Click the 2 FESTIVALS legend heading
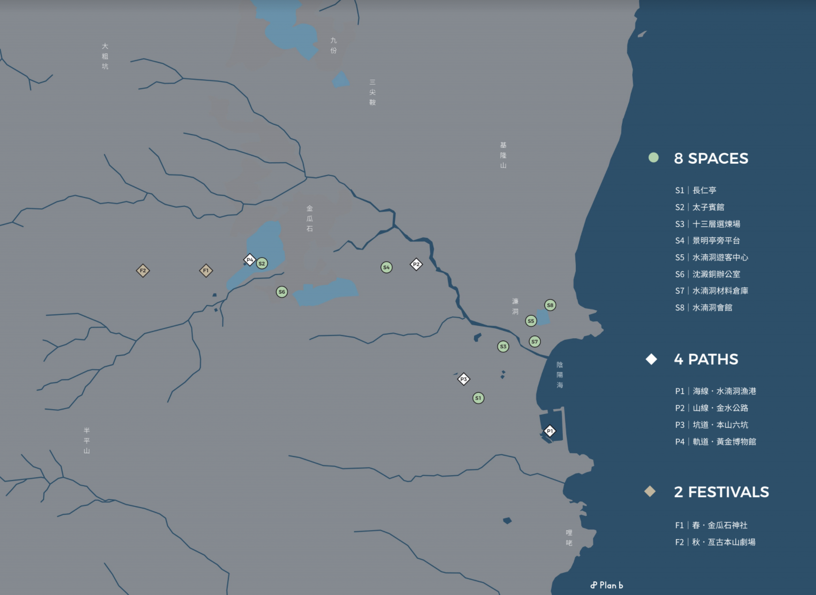 (721, 492)
